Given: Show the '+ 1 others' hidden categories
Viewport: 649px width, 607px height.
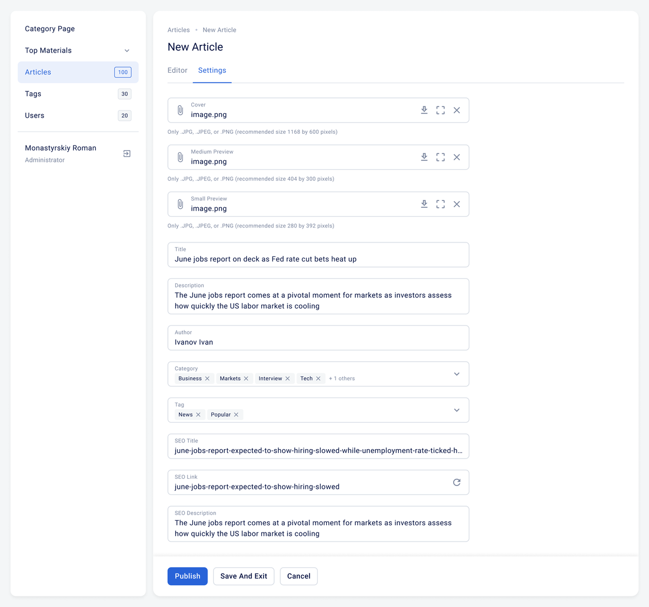Looking at the screenshot, I should point(342,379).
